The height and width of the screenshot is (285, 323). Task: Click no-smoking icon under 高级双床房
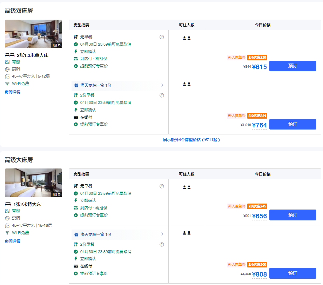pyautogui.click(x=7, y=69)
